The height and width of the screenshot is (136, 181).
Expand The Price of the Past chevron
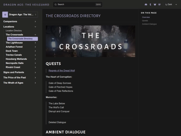click(x=35, y=78)
